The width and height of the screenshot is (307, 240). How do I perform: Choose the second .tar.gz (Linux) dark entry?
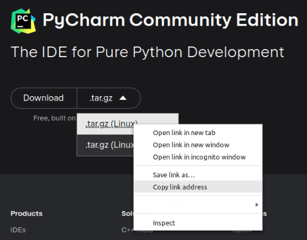click(105, 145)
